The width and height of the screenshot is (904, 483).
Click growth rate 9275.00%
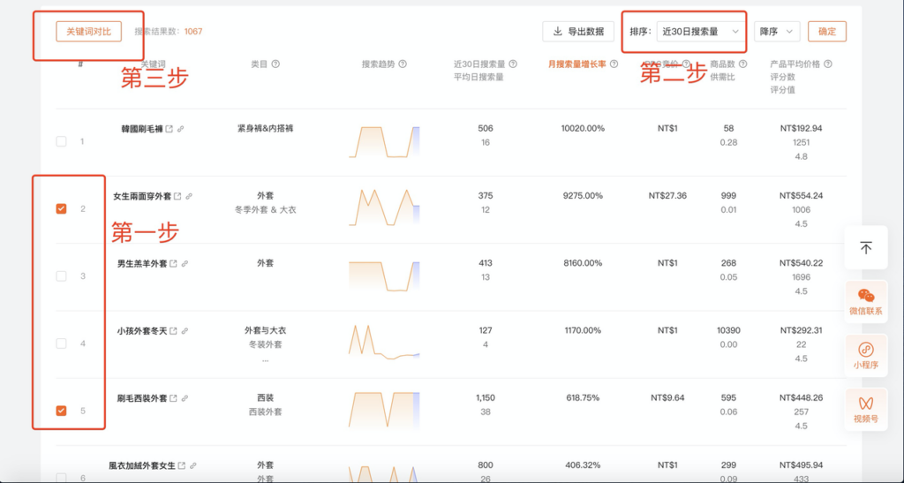(x=583, y=196)
